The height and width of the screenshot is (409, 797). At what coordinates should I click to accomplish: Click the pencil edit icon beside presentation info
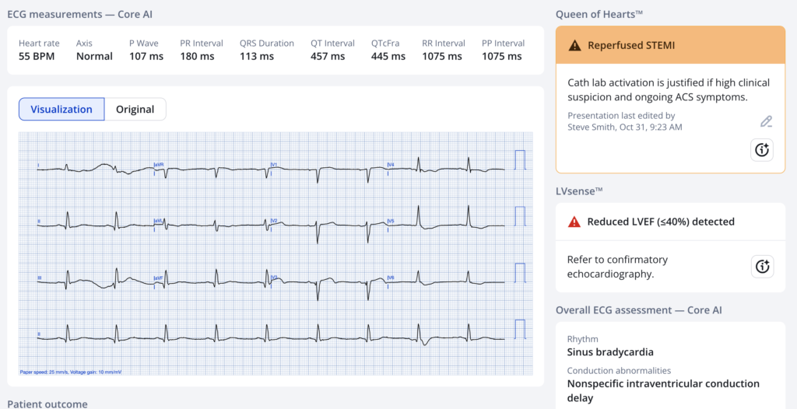point(766,121)
